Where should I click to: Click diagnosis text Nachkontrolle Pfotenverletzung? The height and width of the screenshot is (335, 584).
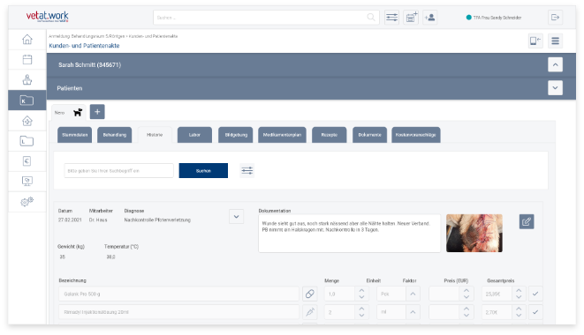click(x=157, y=220)
